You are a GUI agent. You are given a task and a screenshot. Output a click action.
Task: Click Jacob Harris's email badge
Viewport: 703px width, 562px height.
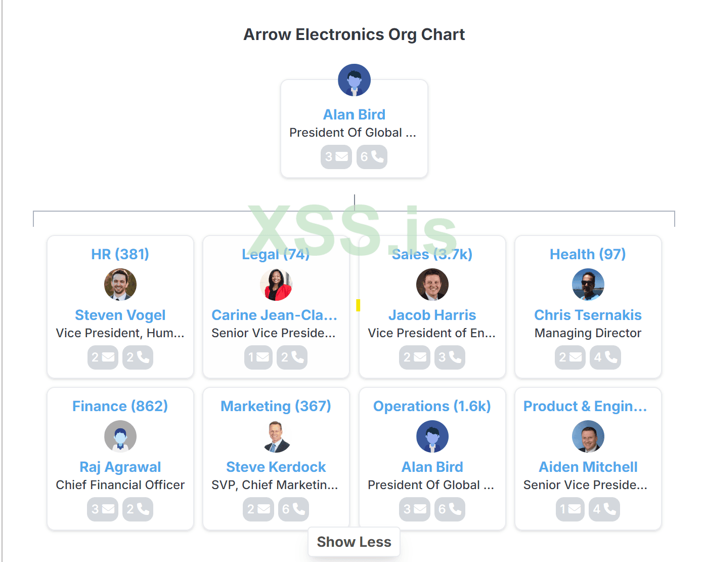[414, 357]
